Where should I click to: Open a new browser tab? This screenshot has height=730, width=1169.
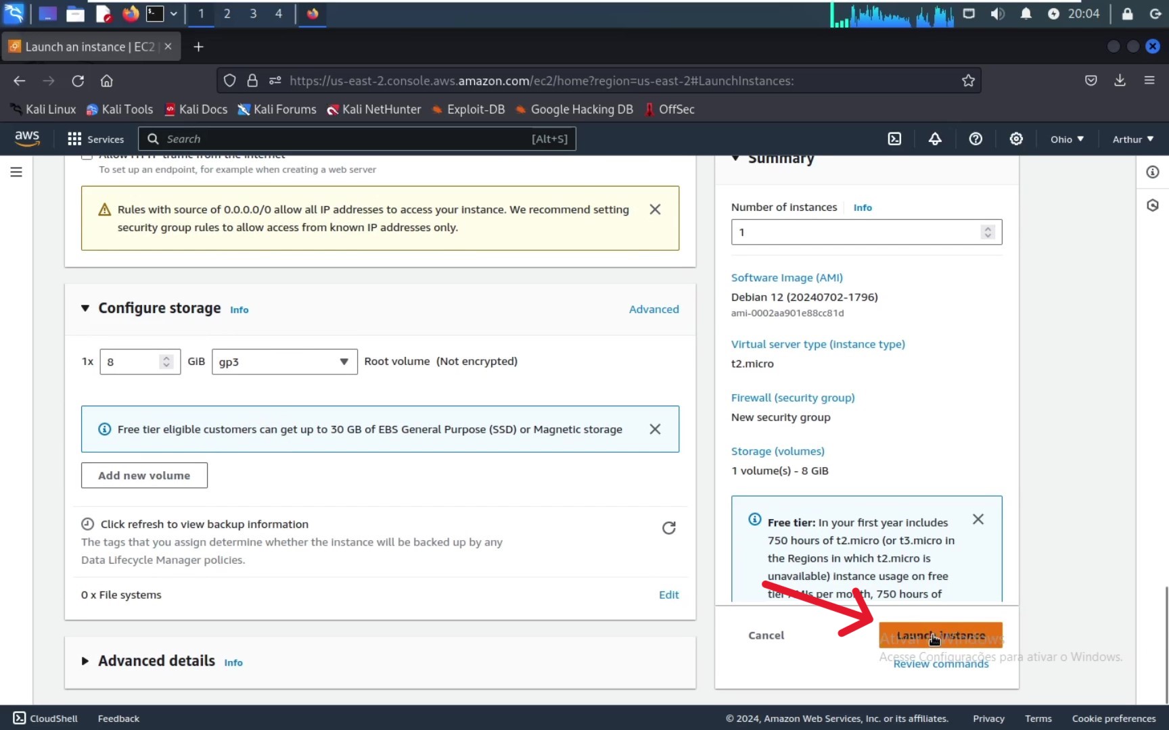tap(198, 47)
